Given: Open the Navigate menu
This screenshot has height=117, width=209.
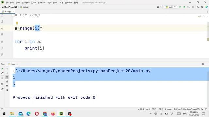Looking at the screenshot, I should pyautogui.click(x=25, y=3).
